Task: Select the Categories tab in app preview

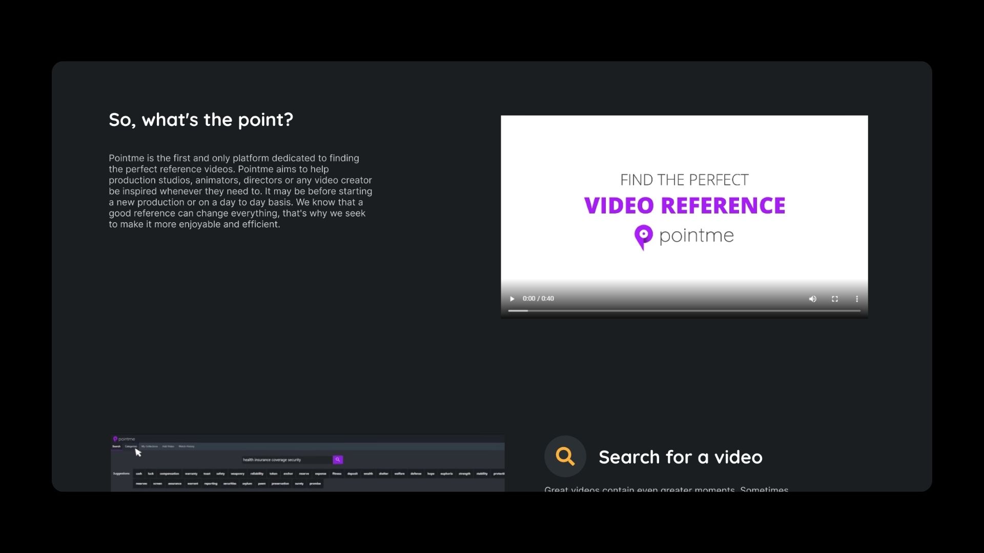Action: (131, 446)
